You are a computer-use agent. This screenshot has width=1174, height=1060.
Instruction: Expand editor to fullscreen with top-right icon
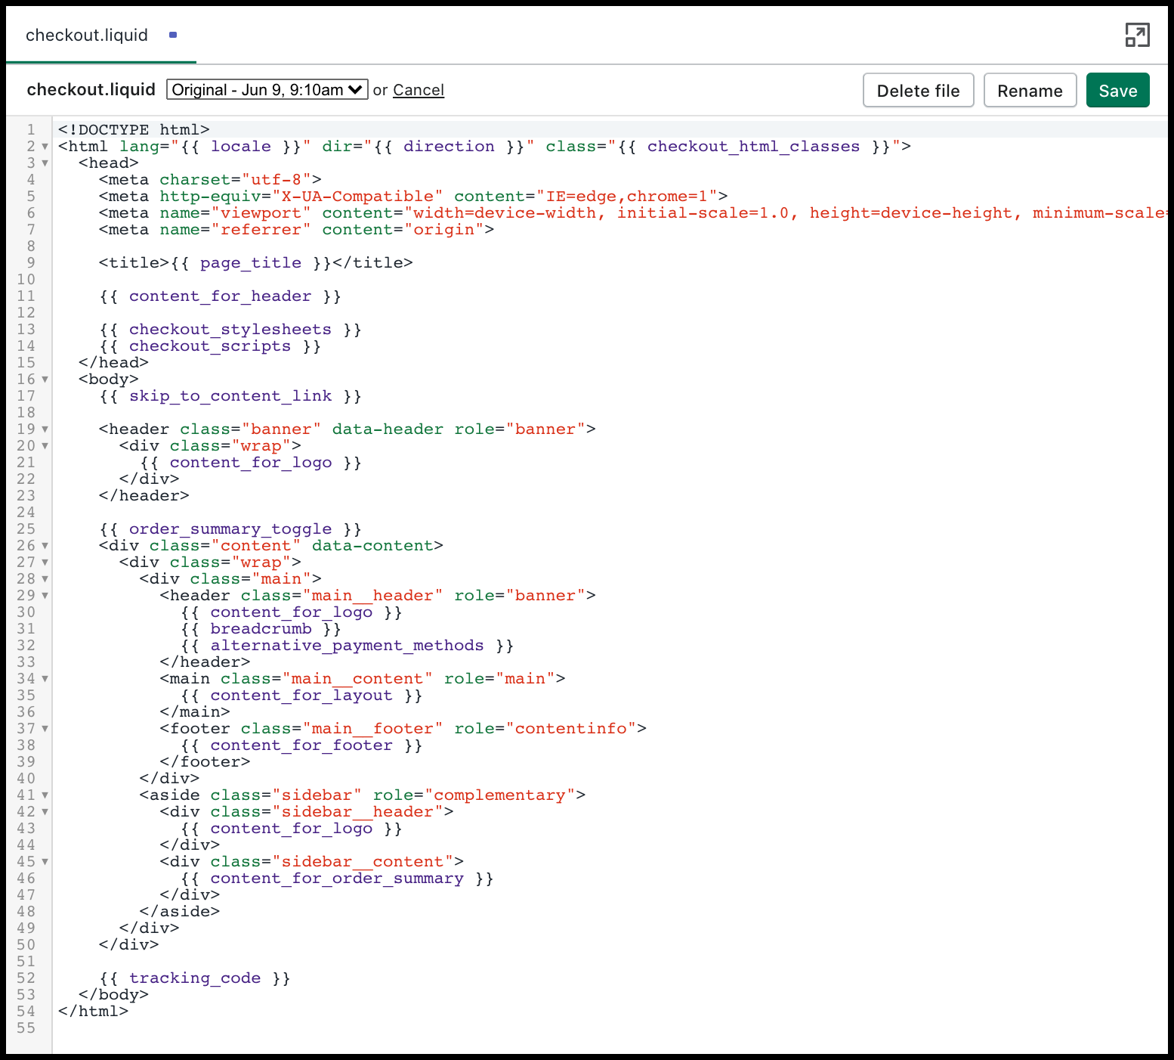point(1137,35)
